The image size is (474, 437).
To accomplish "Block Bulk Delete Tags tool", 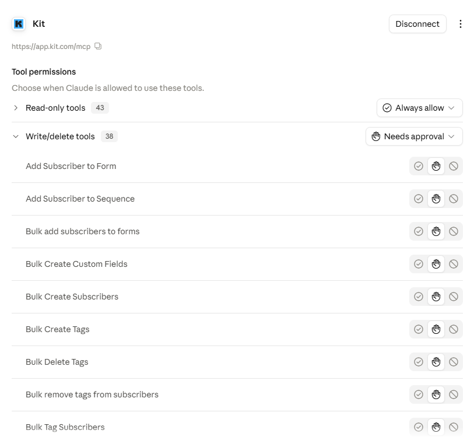I will pos(454,362).
